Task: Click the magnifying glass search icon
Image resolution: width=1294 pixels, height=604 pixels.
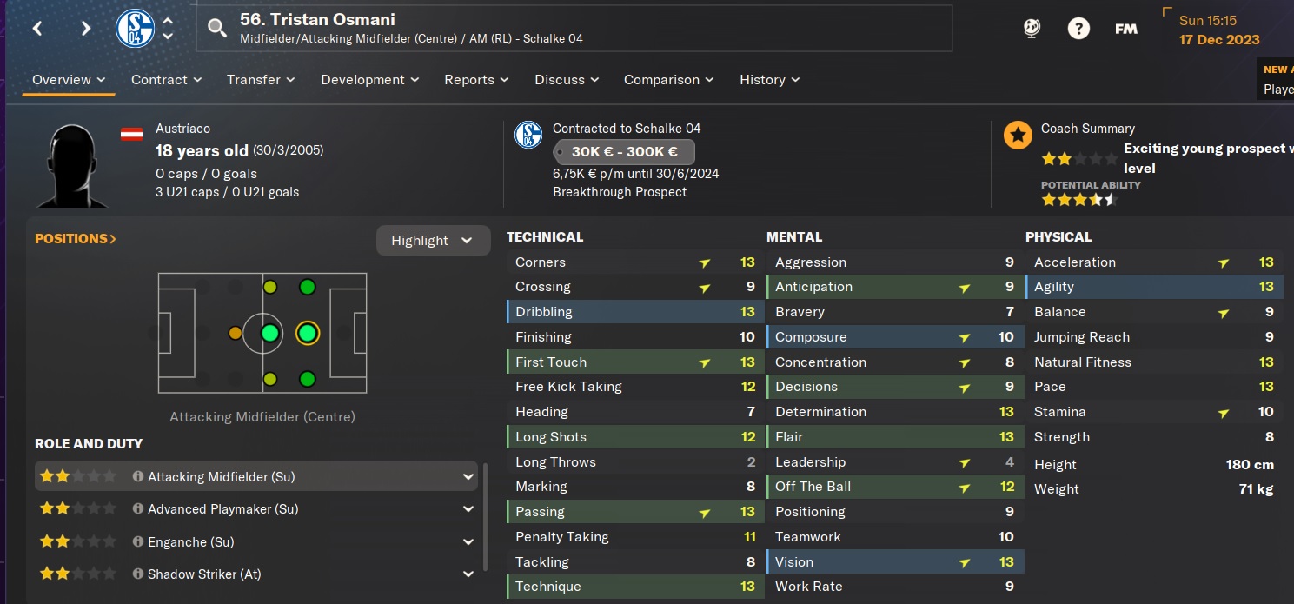Action: tap(216, 29)
